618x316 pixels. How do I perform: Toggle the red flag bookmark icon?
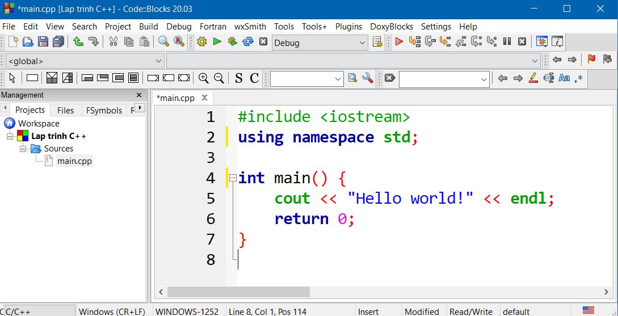591,60
